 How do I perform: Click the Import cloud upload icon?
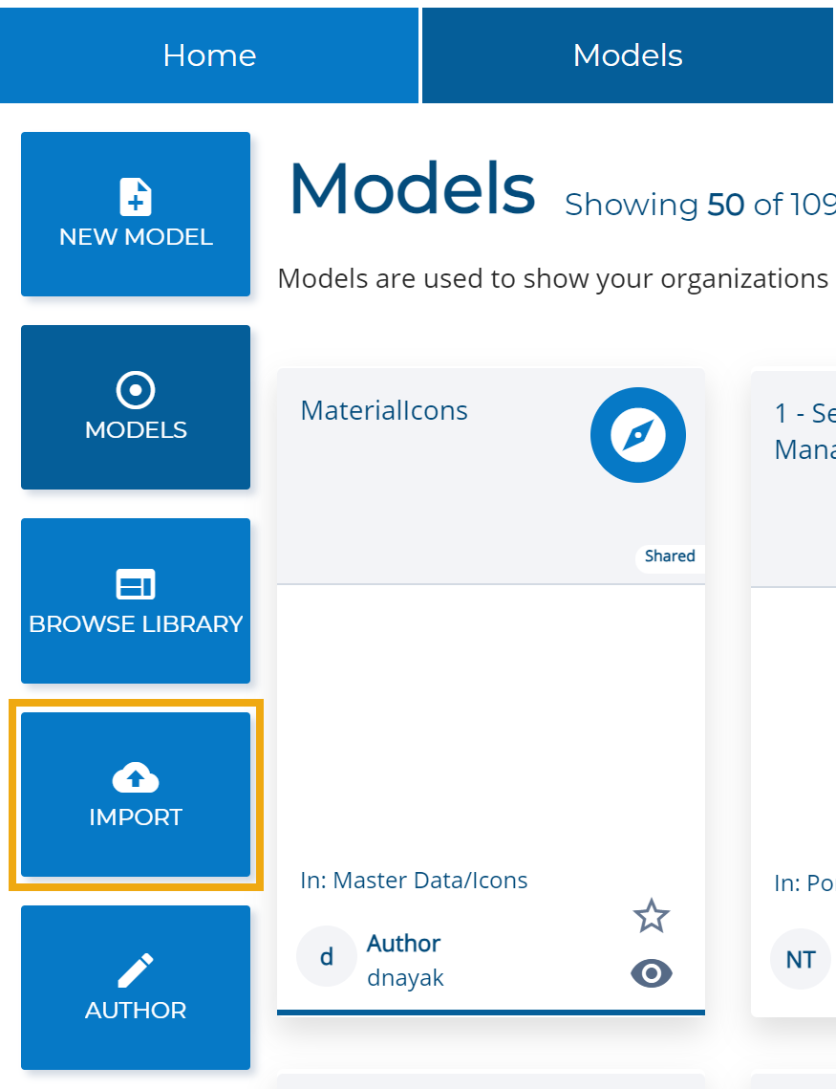pyautogui.click(x=136, y=778)
